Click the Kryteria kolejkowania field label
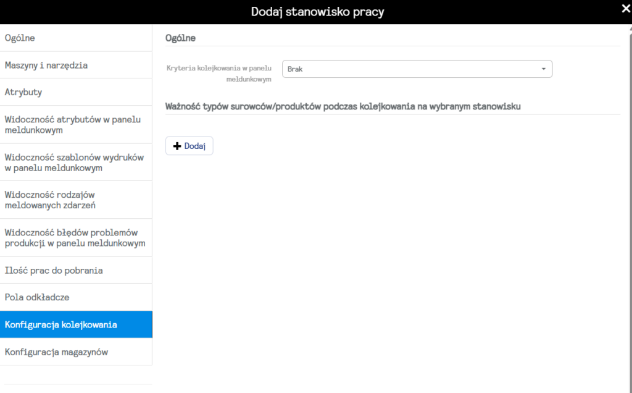This screenshot has height=393, width=632. [219, 74]
